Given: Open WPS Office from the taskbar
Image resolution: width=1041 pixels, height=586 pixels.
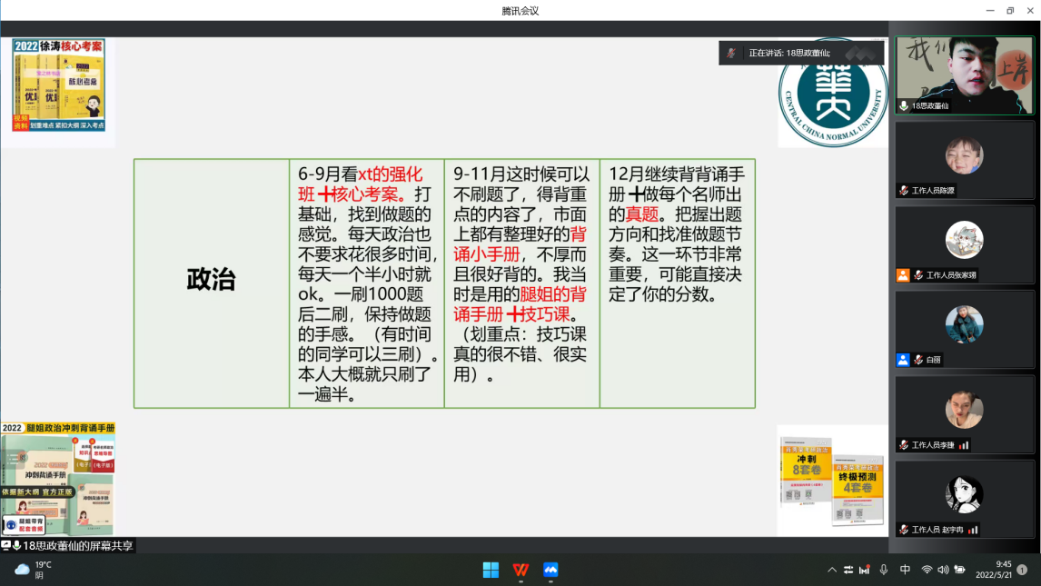Looking at the screenshot, I should [520, 570].
